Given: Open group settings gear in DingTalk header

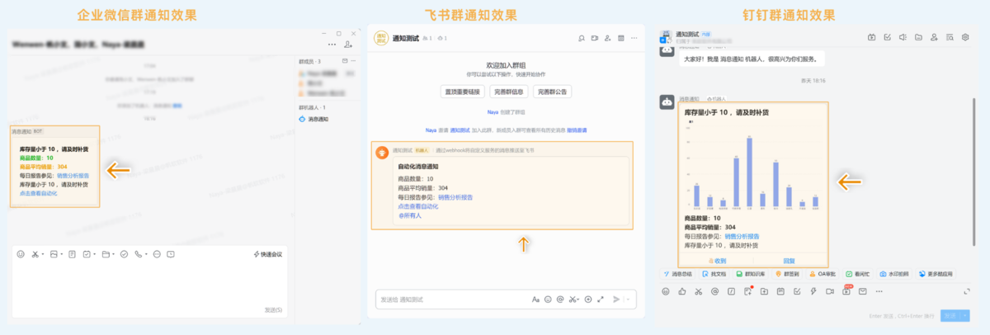Looking at the screenshot, I should click(x=965, y=37).
